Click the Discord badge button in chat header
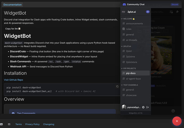This screenshot has width=184, height=128. pyautogui.click(x=175, y=5)
